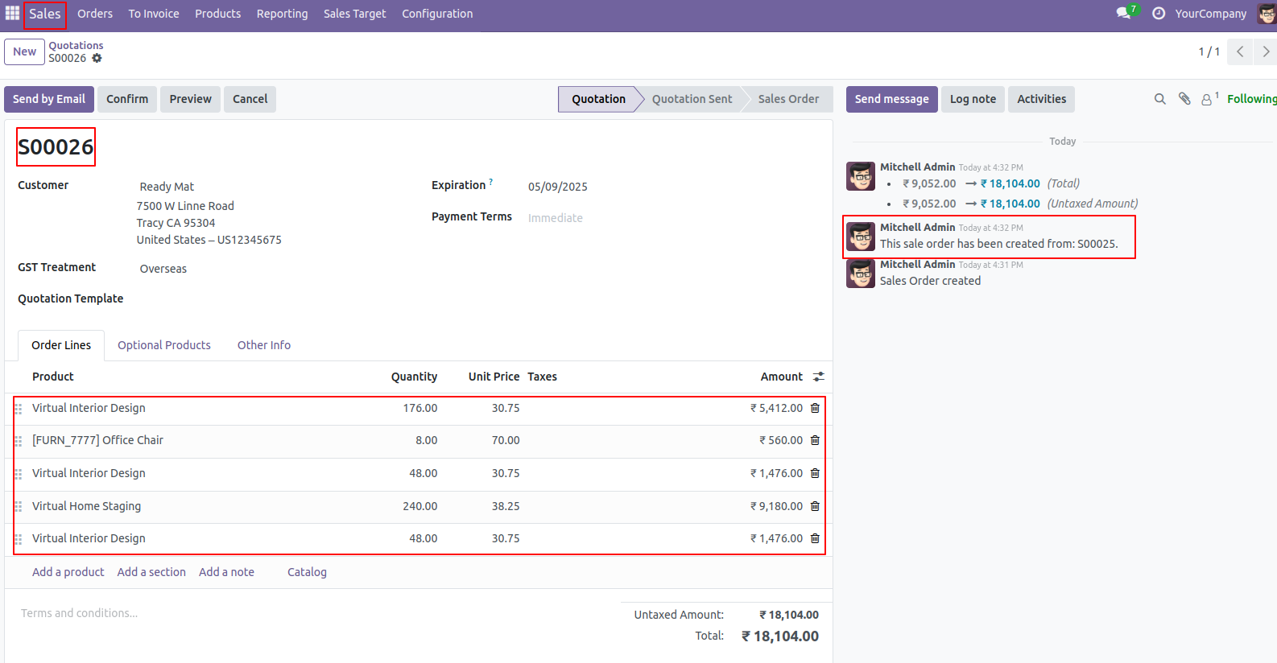Click the Add a product link
Image resolution: width=1277 pixels, height=663 pixels.
[68, 572]
